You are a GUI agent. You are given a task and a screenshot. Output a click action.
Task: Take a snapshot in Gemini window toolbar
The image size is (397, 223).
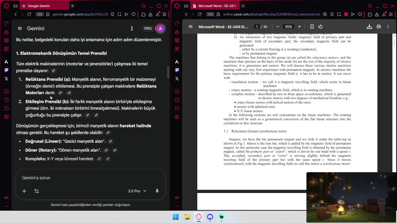click(119, 14)
